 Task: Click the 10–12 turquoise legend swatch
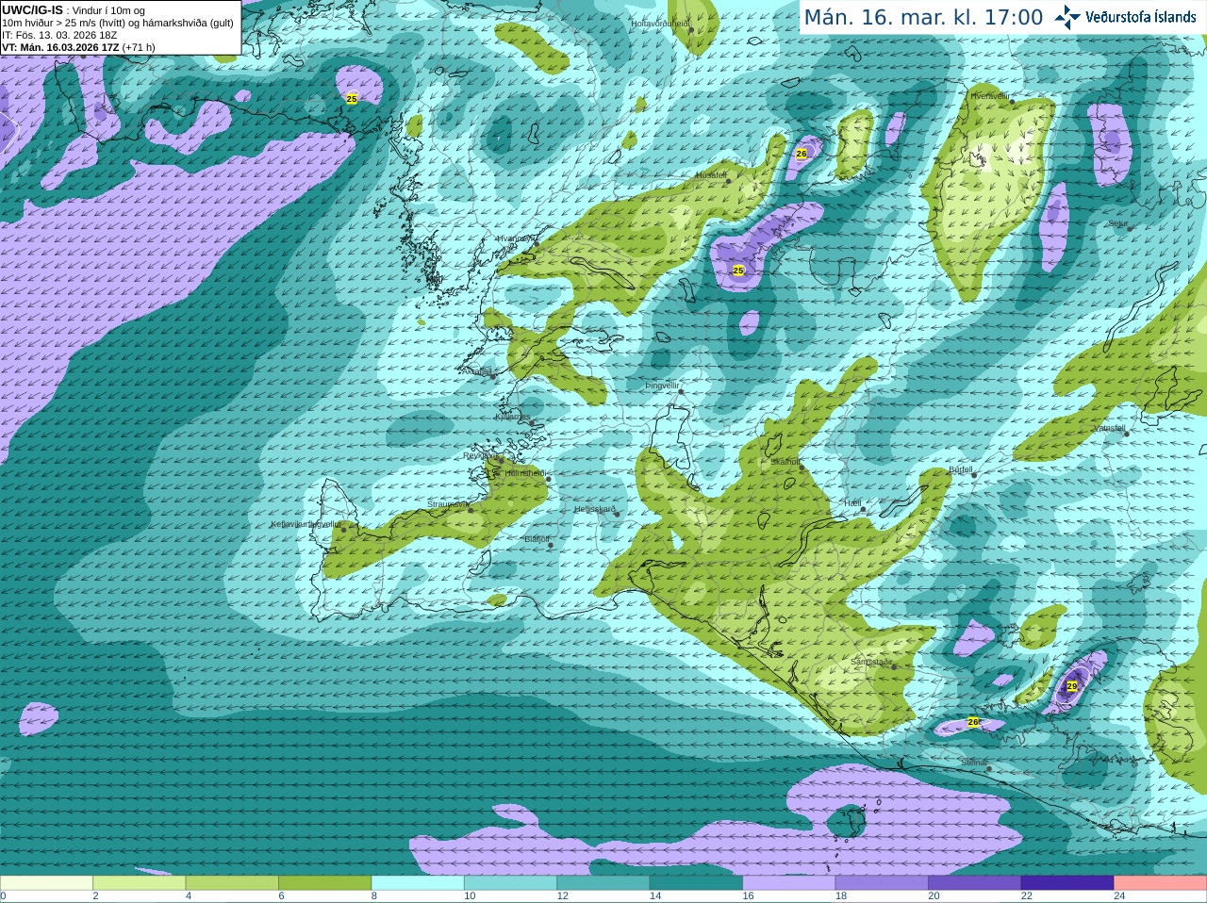pos(510,883)
